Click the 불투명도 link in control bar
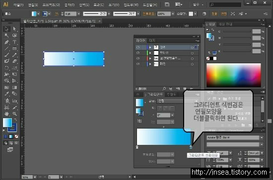The image size is (273, 180). (x=149, y=14)
